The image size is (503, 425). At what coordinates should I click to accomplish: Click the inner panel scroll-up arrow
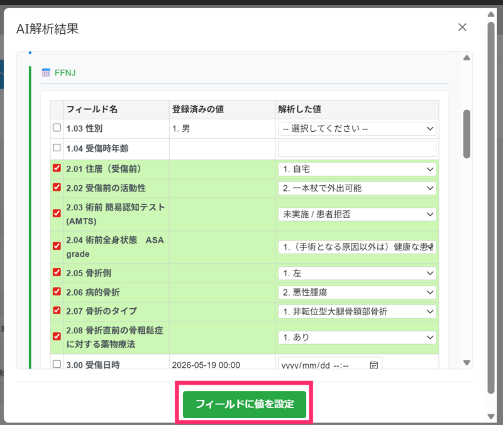(x=467, y=58)
